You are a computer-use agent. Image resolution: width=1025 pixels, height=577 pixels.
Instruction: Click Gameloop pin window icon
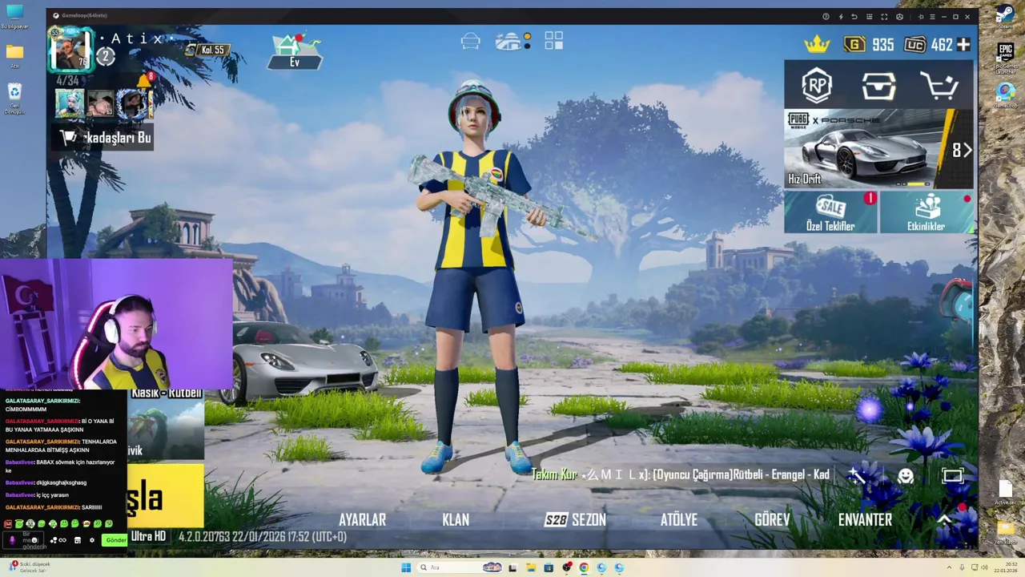[920, 16]
